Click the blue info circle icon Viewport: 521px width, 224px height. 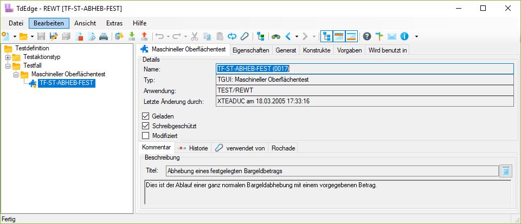point(404,36)
